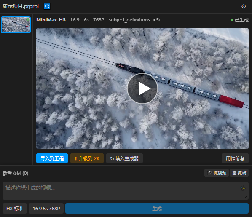Open settings via the gear icon
The image size is (252, 217).
pyautogui.click(x=244, y=6)
